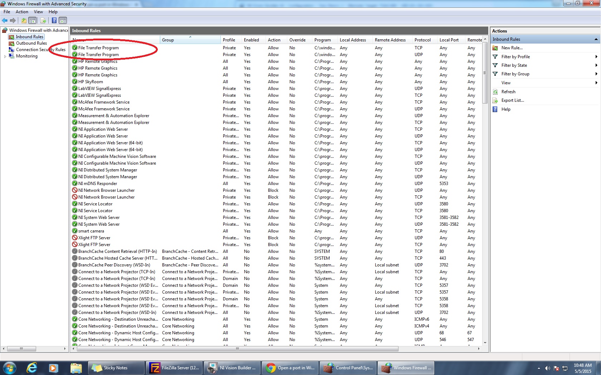Click the ICMPv6 protocol cell
Image resolution: width=601 pixels, height=375 pixels.
tap(422, 319)
